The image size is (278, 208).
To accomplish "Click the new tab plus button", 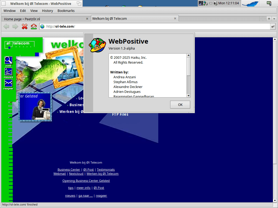I will [269, 19].
